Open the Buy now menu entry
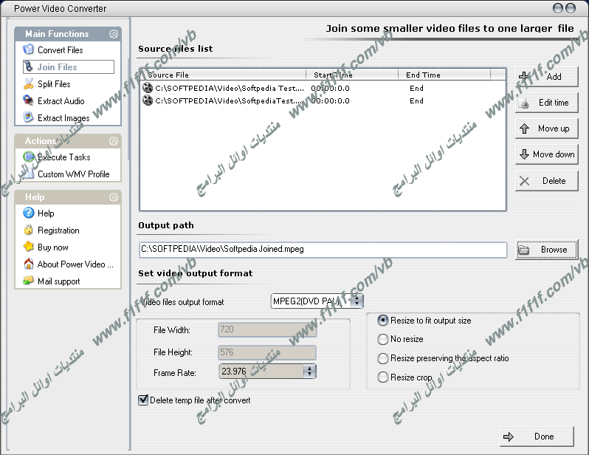 (x=52, y=247)
